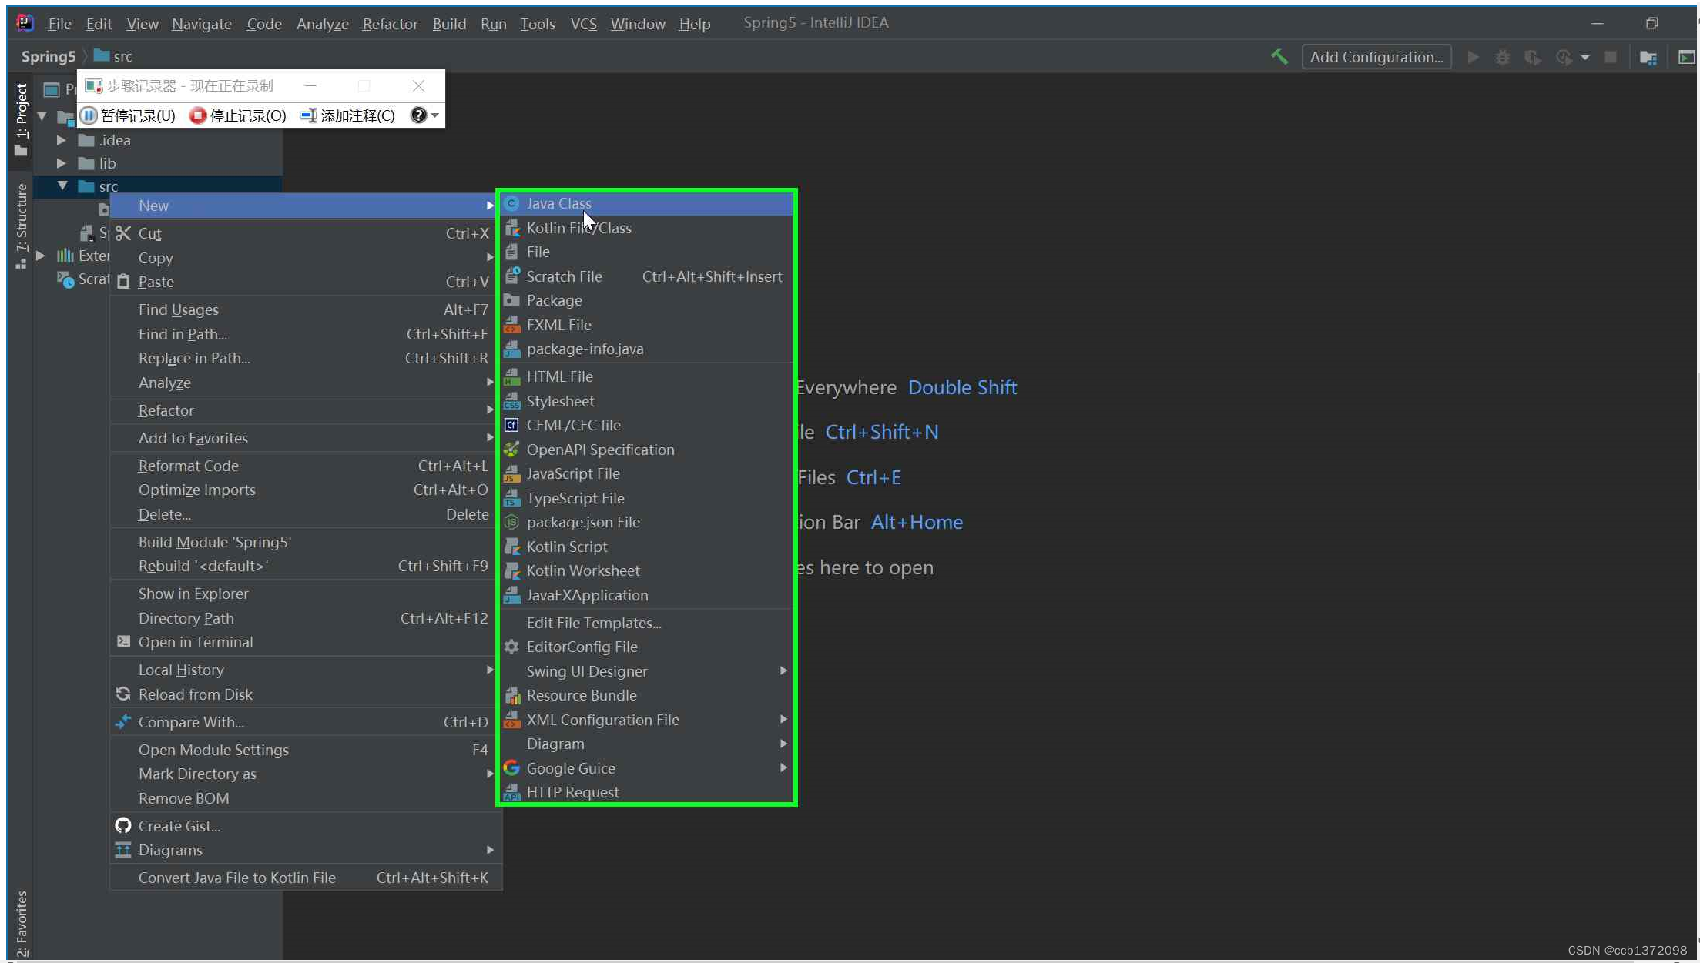Click Add Comment in step recorder
The height and width of the screenshot is (963, 1700).
click(x=347, y=115)
